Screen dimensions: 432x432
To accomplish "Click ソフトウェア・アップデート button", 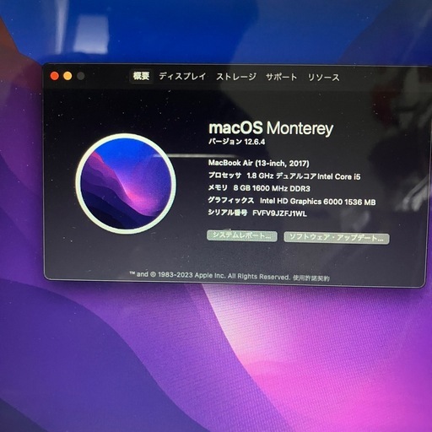I will (x=337, y=238).
